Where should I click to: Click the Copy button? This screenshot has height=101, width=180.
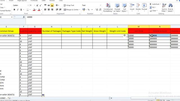2,8
